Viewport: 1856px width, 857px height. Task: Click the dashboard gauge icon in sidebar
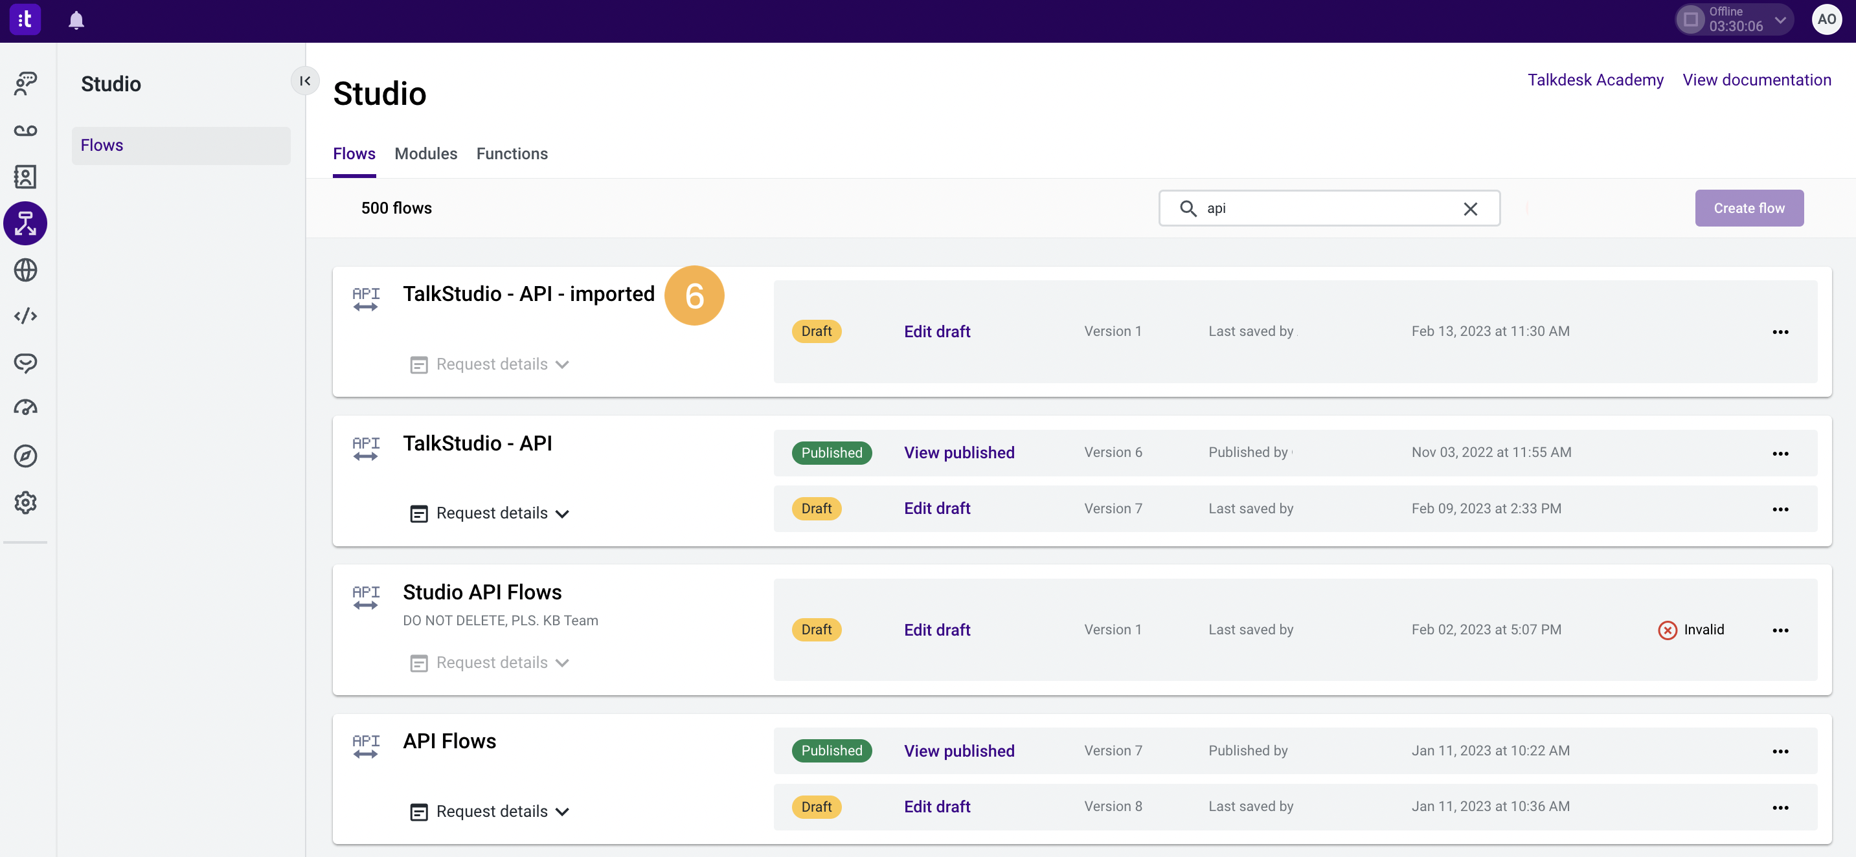pos(25,408)
